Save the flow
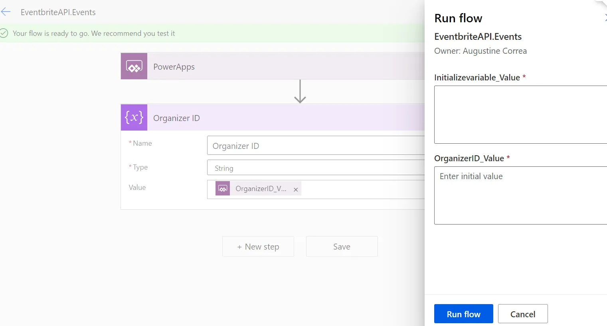The height and width of the screenshot is (326, 607). 342,247
